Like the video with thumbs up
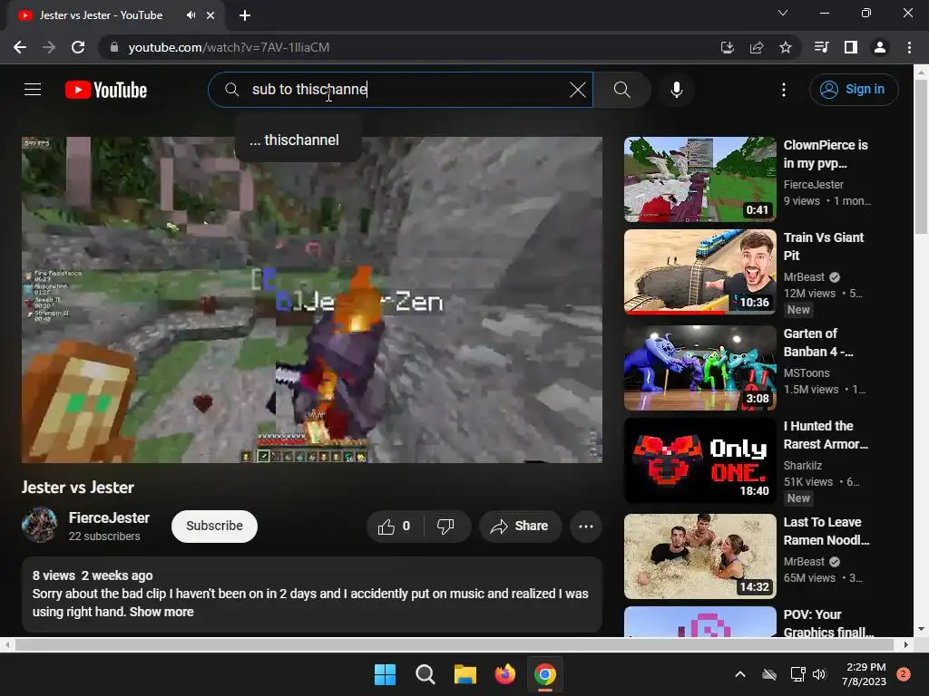This screenshot has height=696, width=929. (395, 527)
